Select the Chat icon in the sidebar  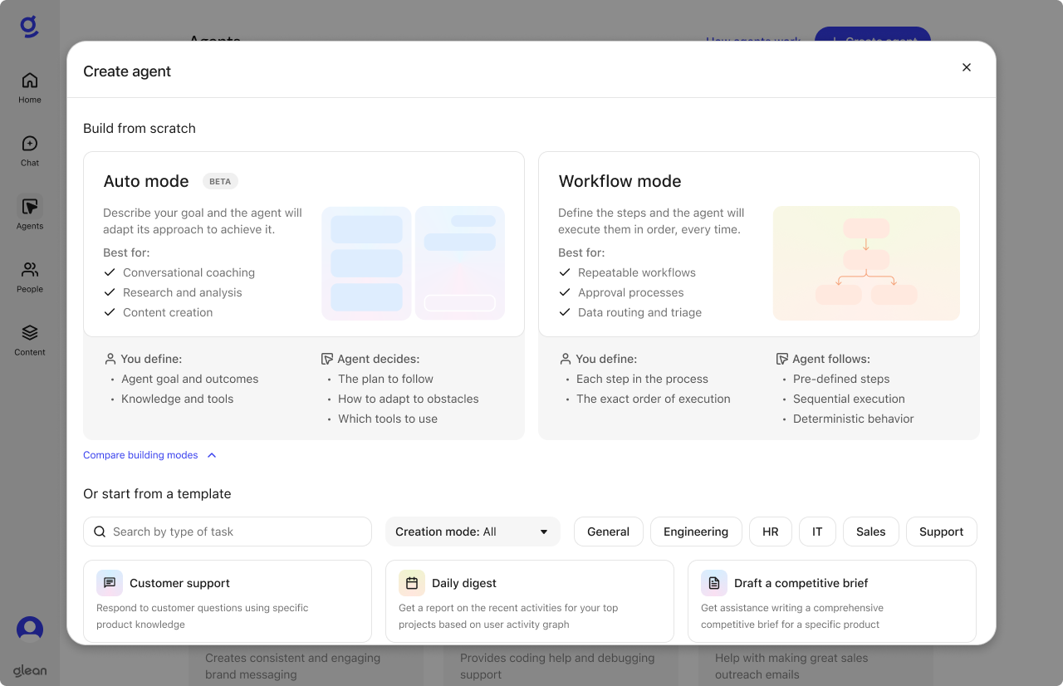(x=29, y=147)
